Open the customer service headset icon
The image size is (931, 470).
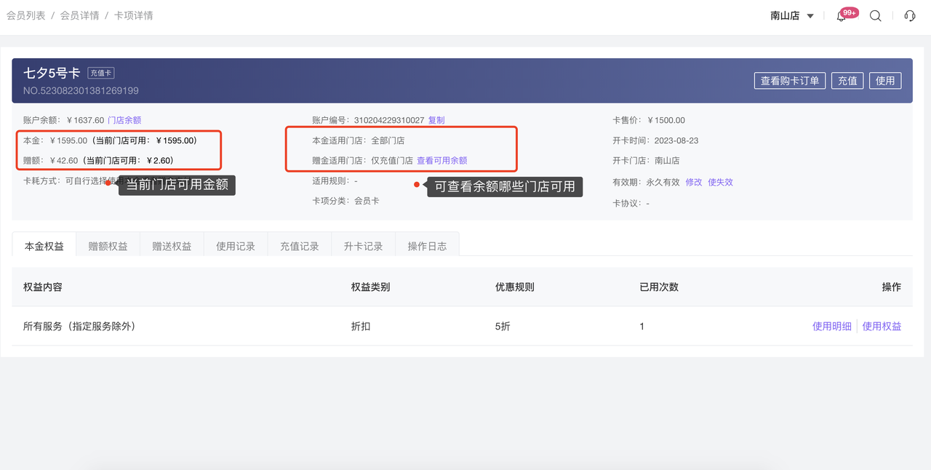tap(909, 16)
